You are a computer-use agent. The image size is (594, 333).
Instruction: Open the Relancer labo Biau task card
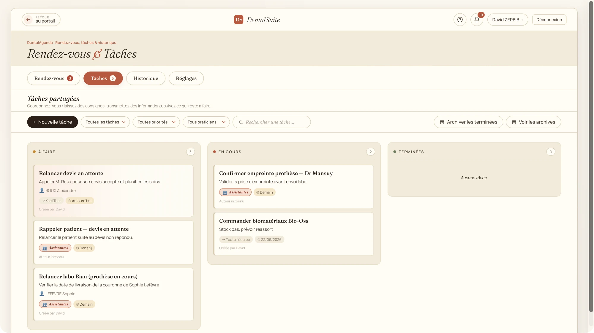pyautogui.click(x=113, y=294)
